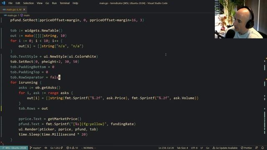
Task: Open the WSL: Ubuntu-20.04 remote indicator
Action: (x=14, y=148)
